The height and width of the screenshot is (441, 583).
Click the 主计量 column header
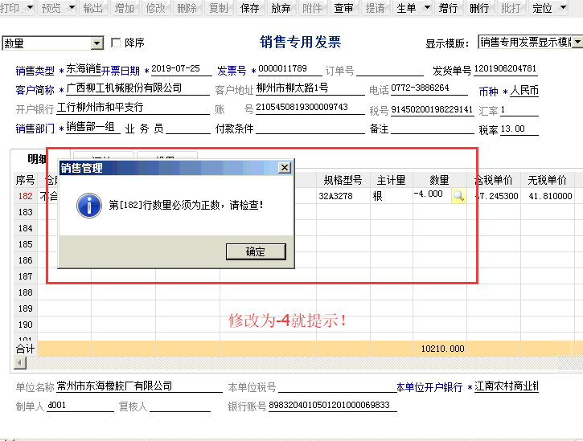[391, 180]
